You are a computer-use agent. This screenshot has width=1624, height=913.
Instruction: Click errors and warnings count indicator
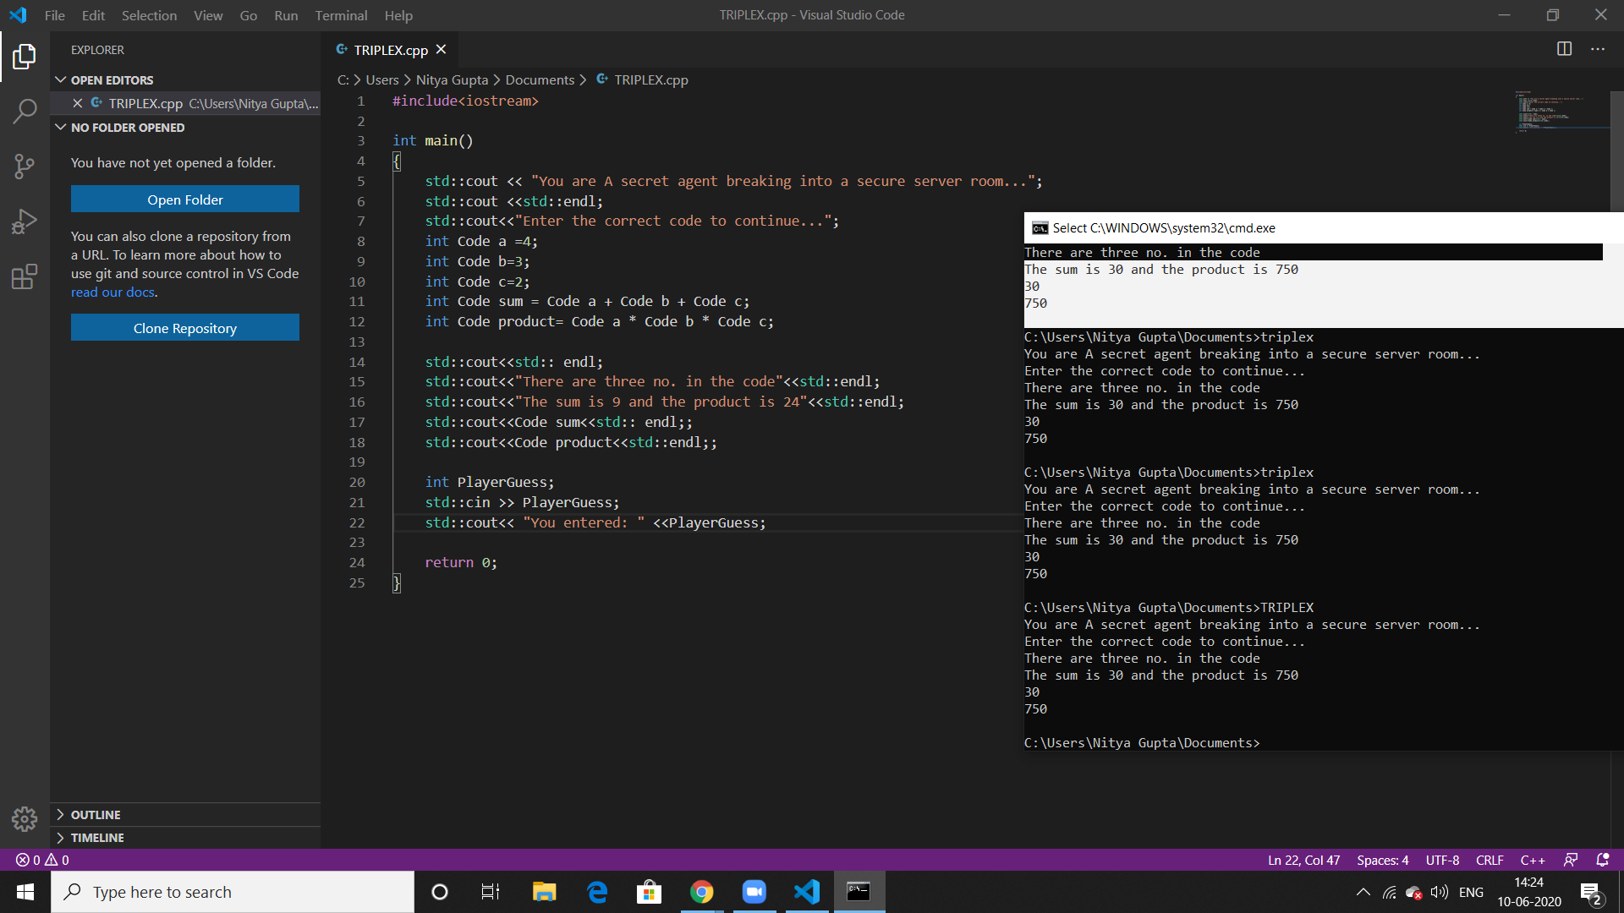(x=42, y=860)
